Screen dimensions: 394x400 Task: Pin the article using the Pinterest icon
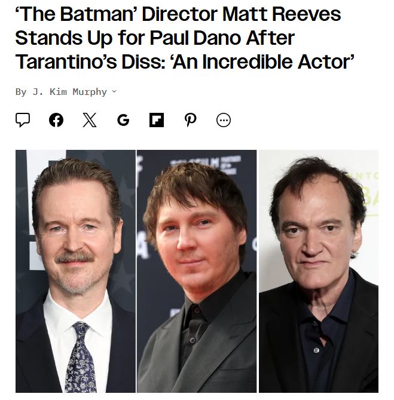(190, 120)
